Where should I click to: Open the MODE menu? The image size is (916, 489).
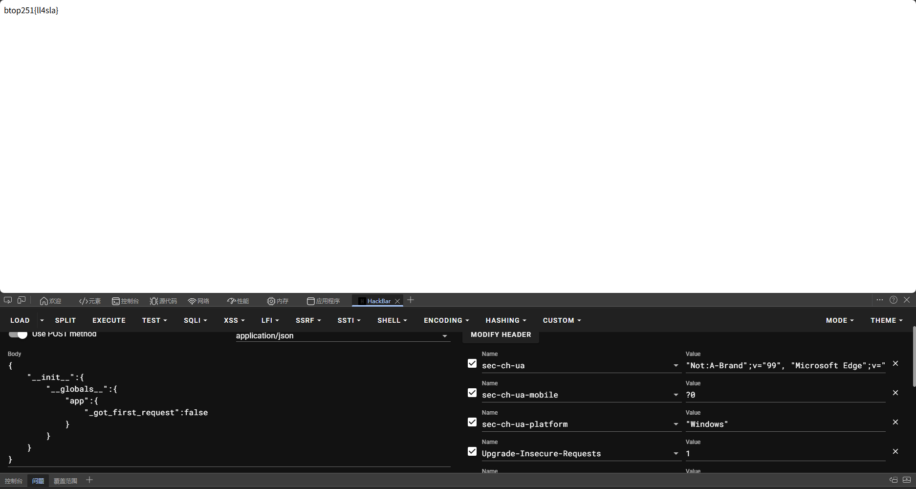click(x=840, y=320)
